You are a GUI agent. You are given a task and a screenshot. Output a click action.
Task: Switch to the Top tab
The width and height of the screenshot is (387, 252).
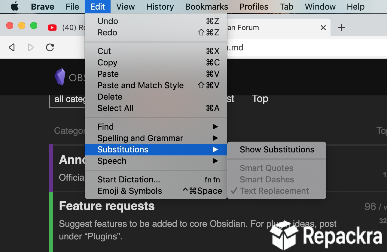(x=260, y=99)
